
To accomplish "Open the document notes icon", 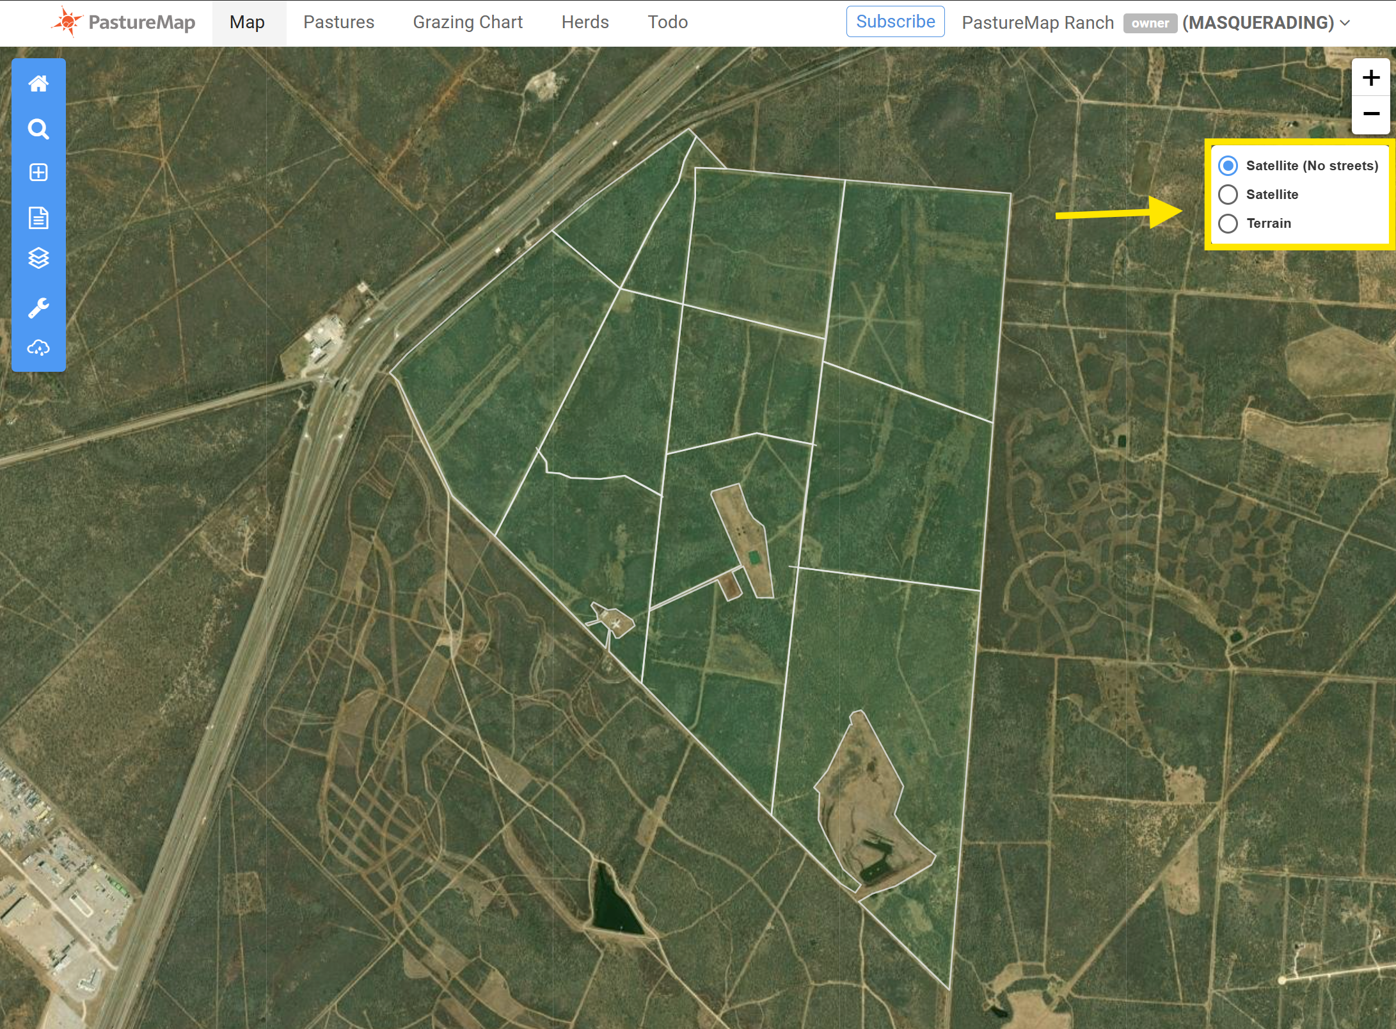I will (38, 218).
